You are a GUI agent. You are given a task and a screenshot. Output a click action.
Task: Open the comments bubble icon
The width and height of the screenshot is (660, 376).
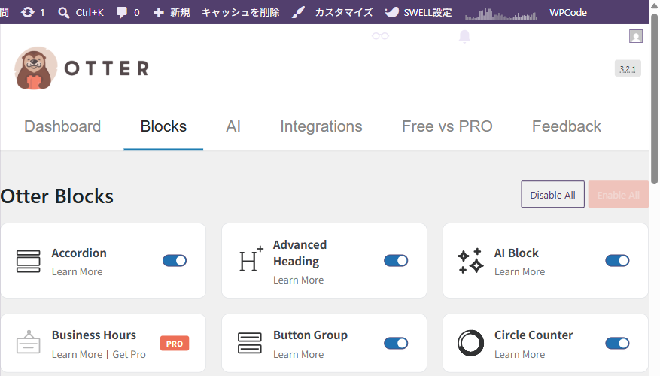point(122,12)
